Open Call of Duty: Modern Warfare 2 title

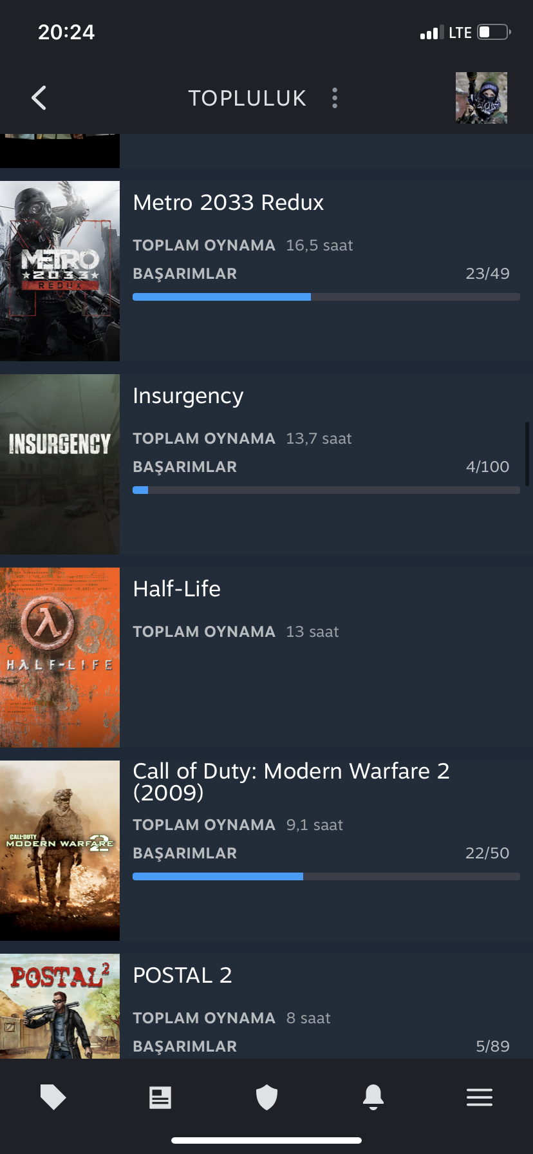pos(291,782)
